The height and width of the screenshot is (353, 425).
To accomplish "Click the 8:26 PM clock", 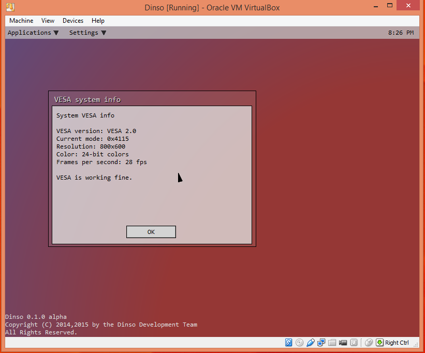I will tap(401, 33).
